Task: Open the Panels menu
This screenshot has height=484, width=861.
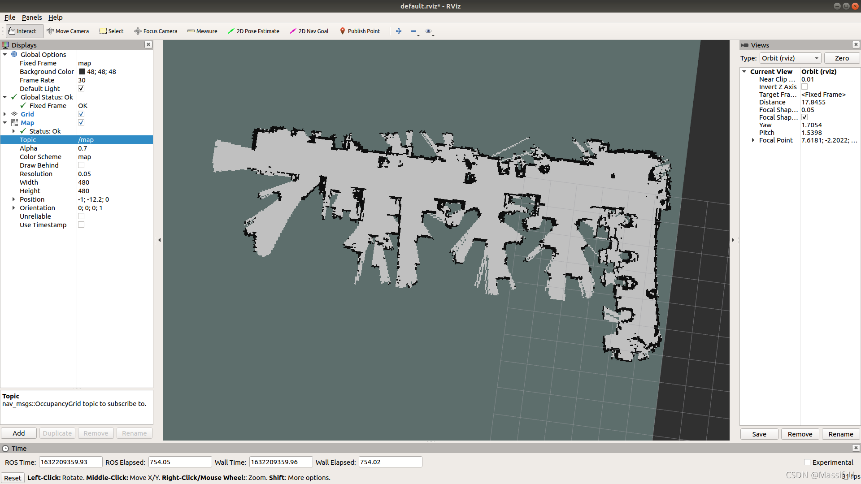Action: pos(31,17)
